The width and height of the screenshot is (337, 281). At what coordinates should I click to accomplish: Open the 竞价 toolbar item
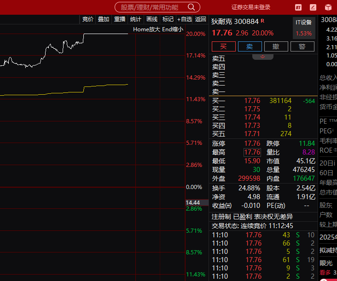[x=87, y=19]
